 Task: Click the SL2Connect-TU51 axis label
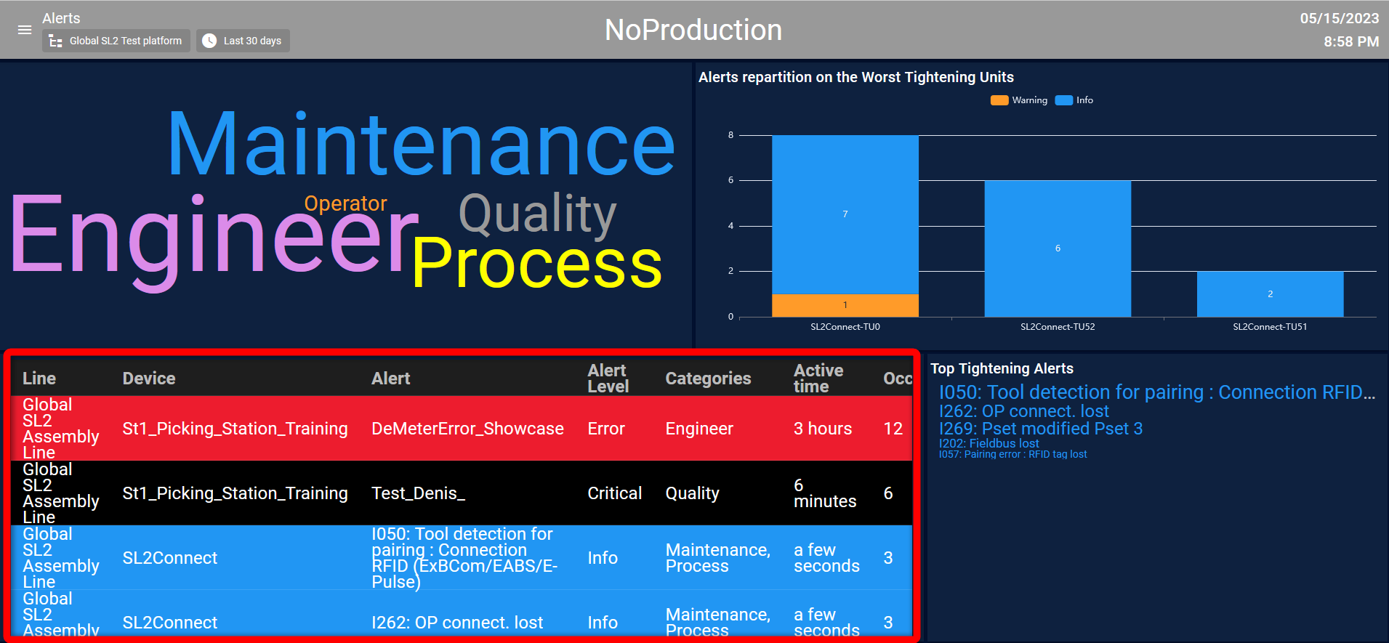click(1270, 327)
